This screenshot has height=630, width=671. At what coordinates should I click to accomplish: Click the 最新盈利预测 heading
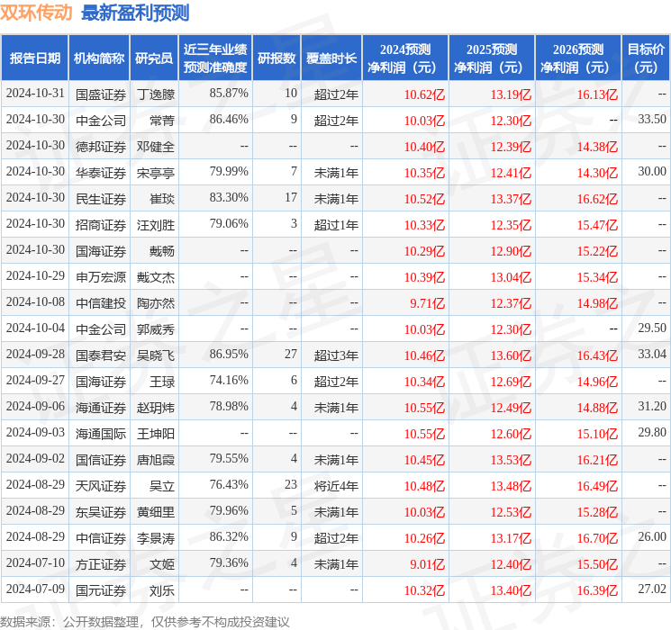click(x=135, y=13)
